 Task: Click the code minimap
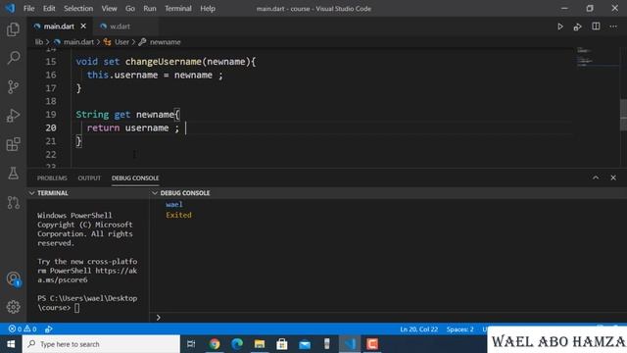[598, 57]
